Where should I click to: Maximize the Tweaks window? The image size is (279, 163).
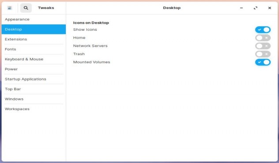point(256,8)
